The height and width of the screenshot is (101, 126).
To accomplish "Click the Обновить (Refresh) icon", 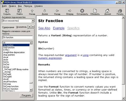I will (95, 11).
